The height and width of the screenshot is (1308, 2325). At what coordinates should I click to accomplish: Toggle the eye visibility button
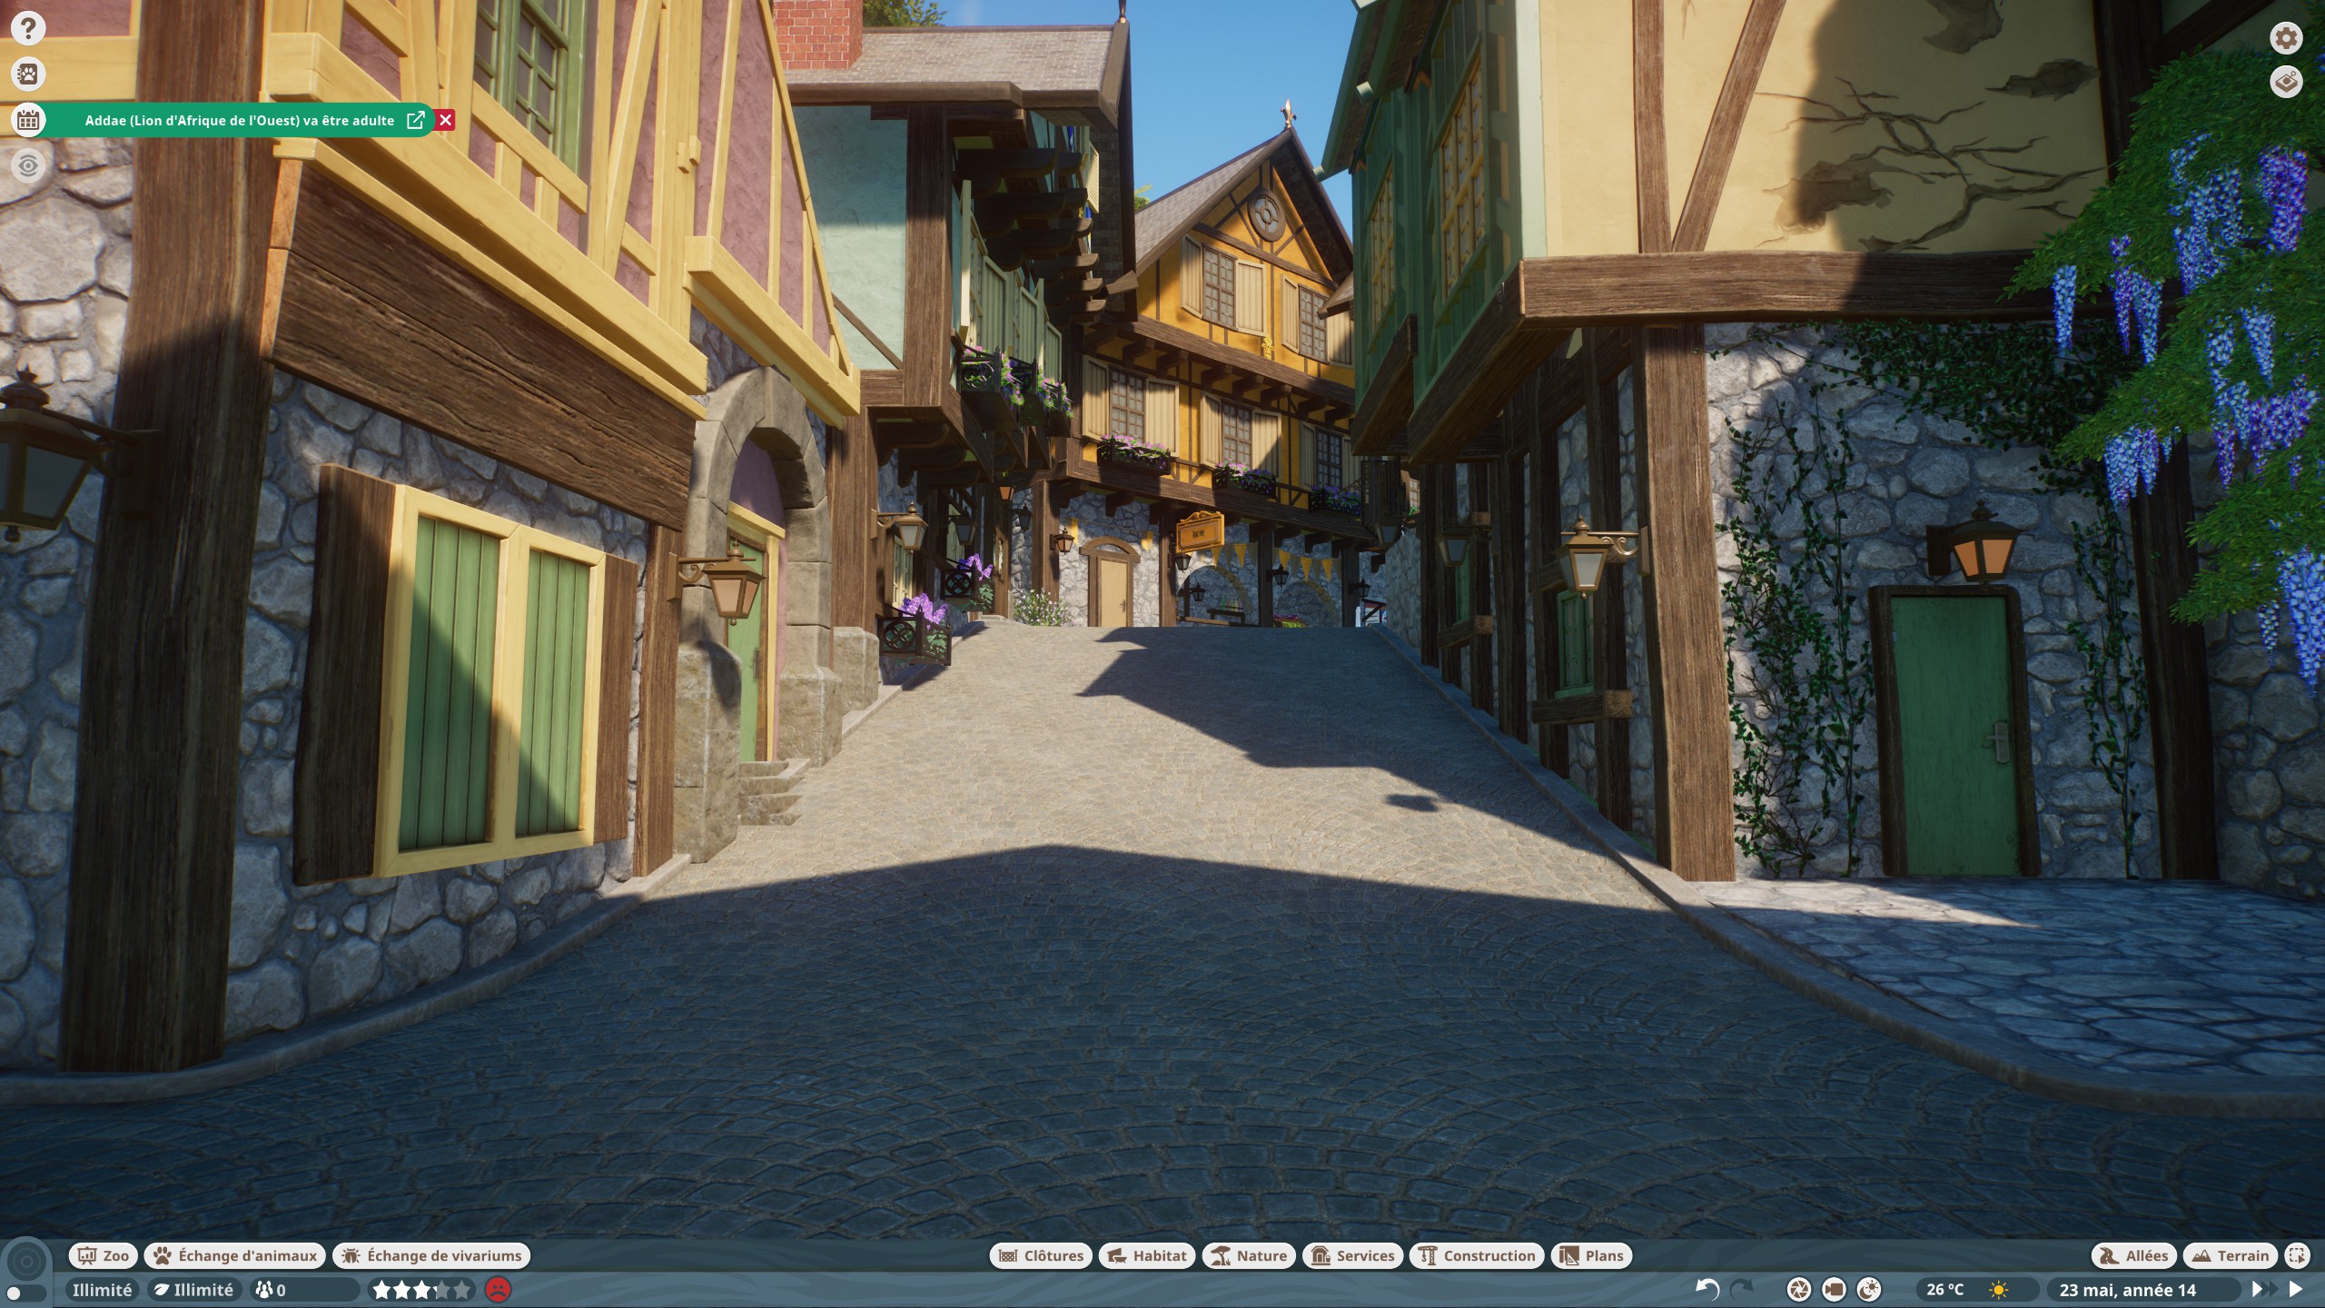click(28, 165)
